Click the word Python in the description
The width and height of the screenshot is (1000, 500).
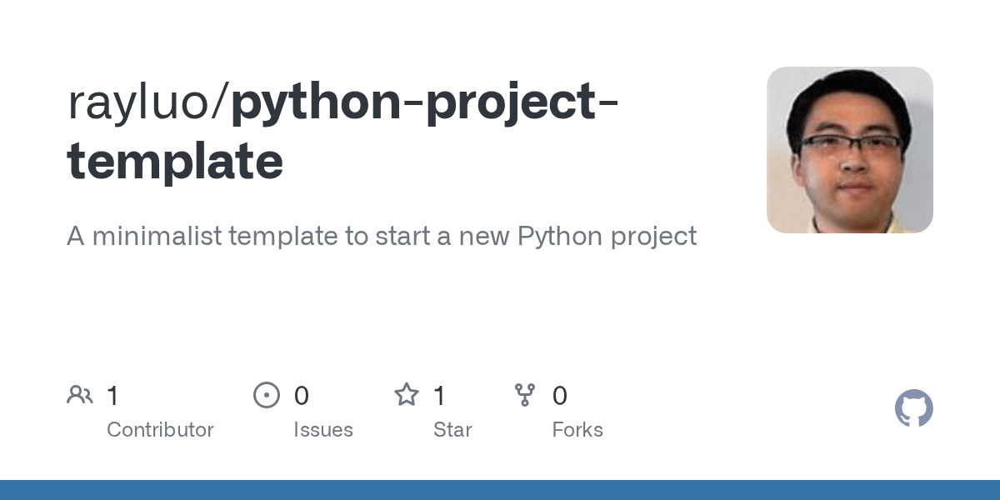pos(560,237)
